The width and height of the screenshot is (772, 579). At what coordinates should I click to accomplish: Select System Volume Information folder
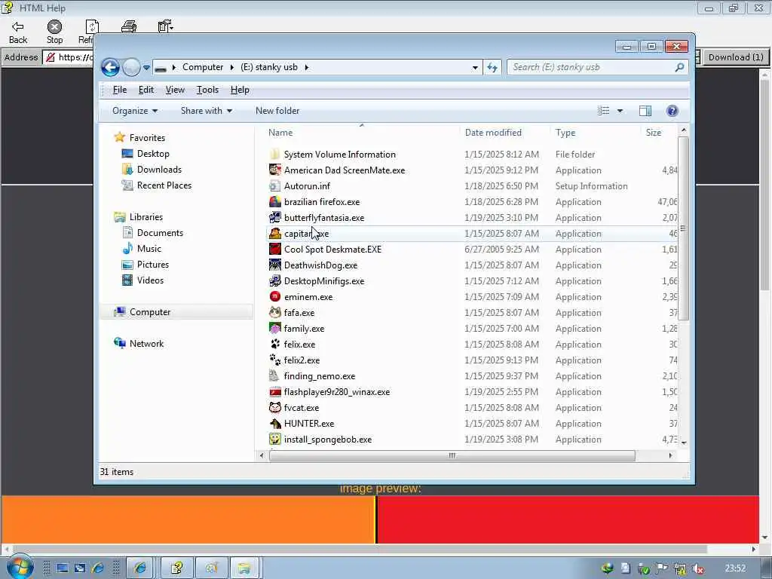[x=332, y=154]
